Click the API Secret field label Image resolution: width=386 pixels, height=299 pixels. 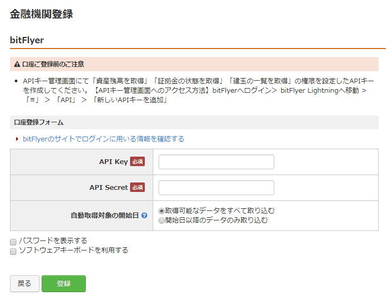click(108, 188)
